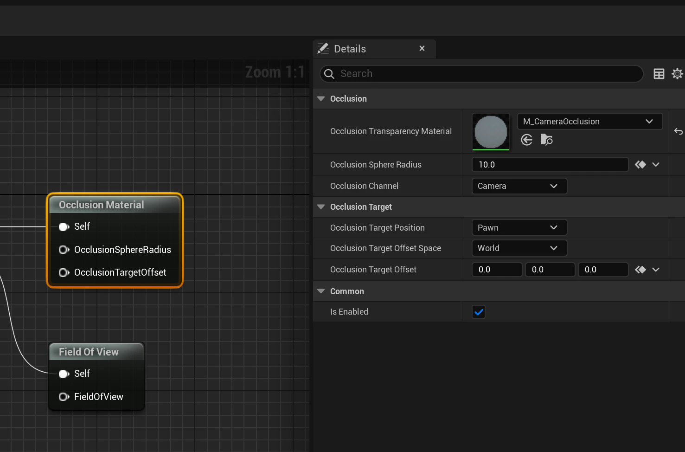Click the Occlusion Target Position property label
This screenshot has height=452, width=685.
[378, 228]
